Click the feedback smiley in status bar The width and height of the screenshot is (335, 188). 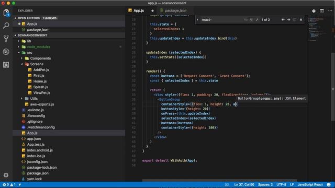(x=329, y=185)
